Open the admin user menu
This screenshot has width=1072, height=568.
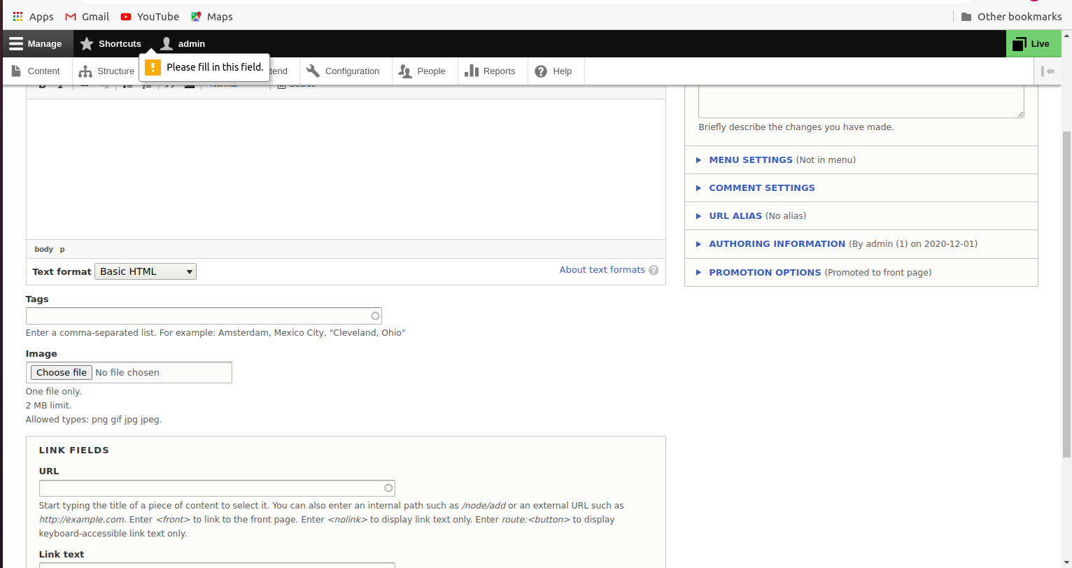(x=183, y=43)
